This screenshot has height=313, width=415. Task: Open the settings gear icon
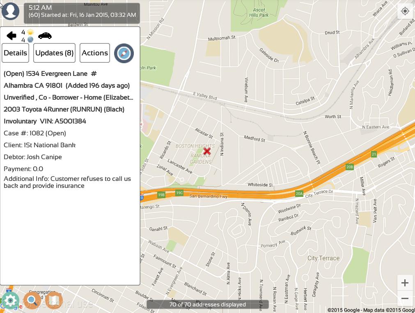point(10,301)
